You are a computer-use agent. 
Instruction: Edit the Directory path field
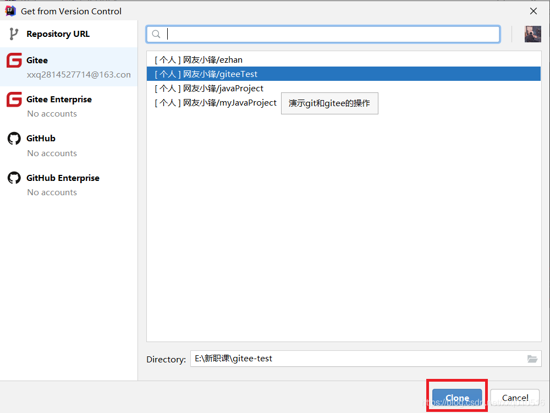click(366, 359)
